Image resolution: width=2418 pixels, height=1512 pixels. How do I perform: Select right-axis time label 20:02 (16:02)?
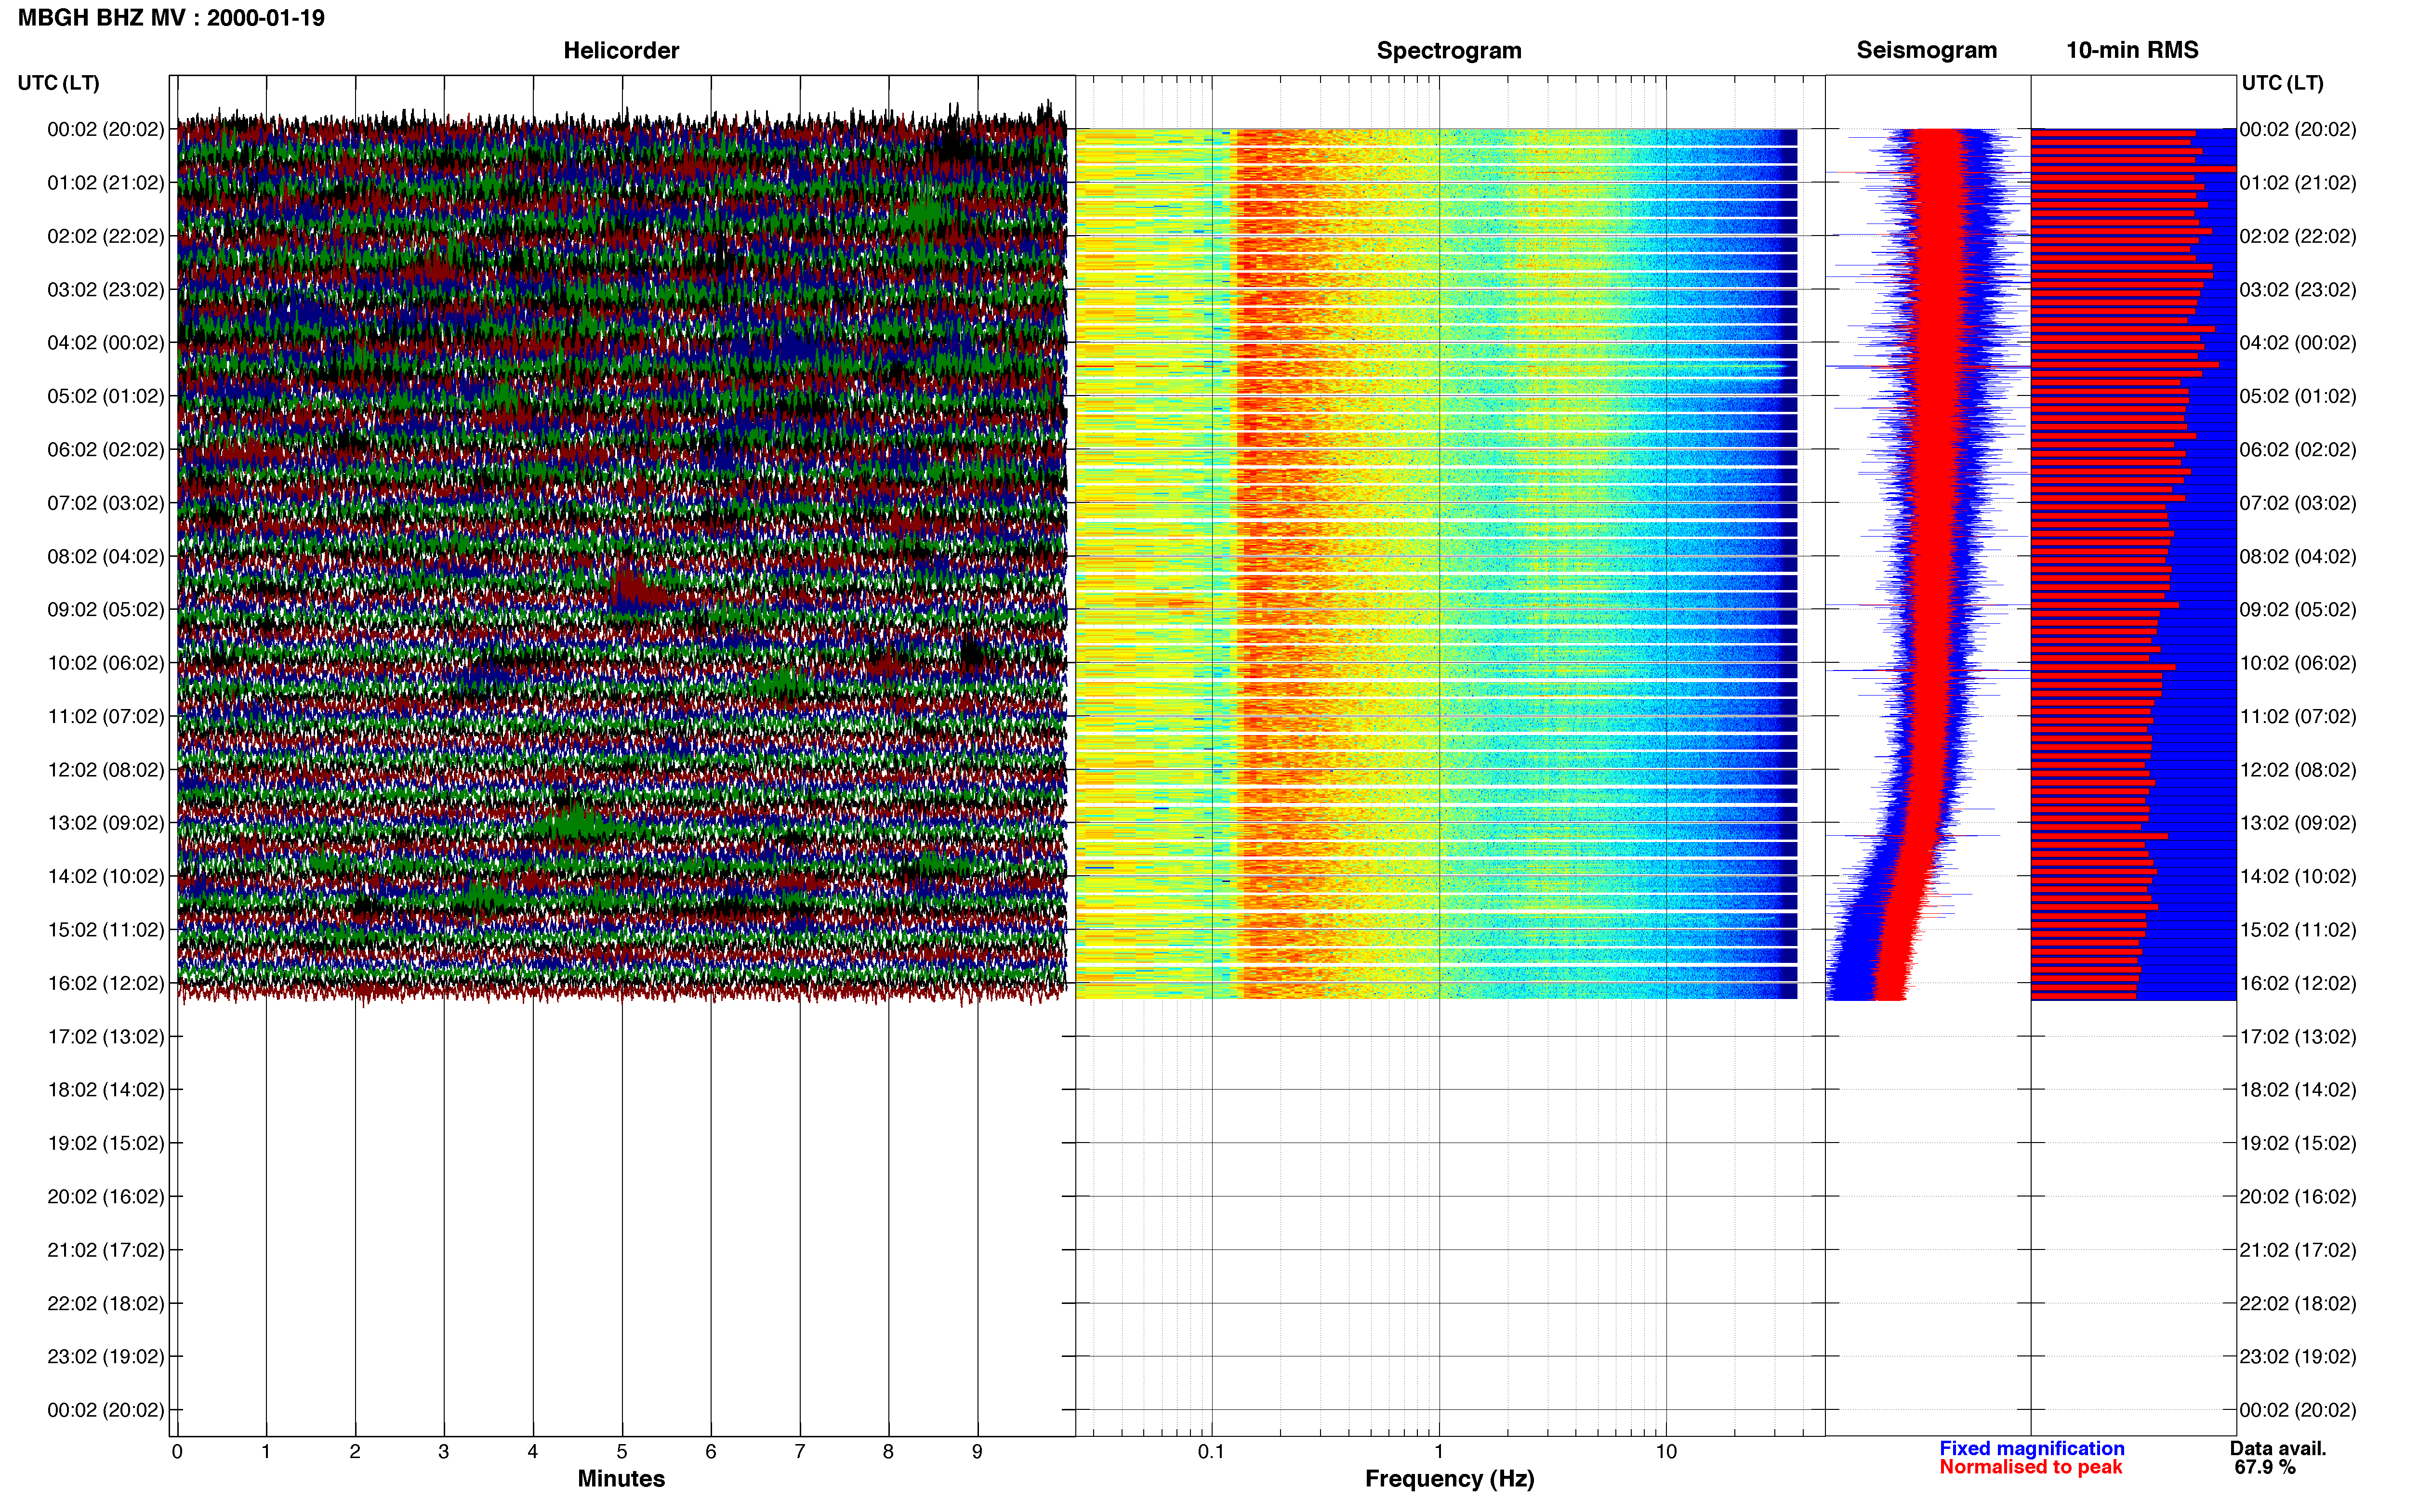point(2298,1197)
